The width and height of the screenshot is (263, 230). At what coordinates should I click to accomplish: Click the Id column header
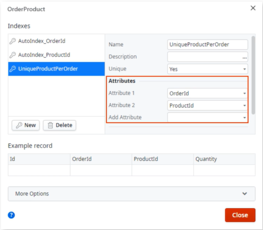39,159
